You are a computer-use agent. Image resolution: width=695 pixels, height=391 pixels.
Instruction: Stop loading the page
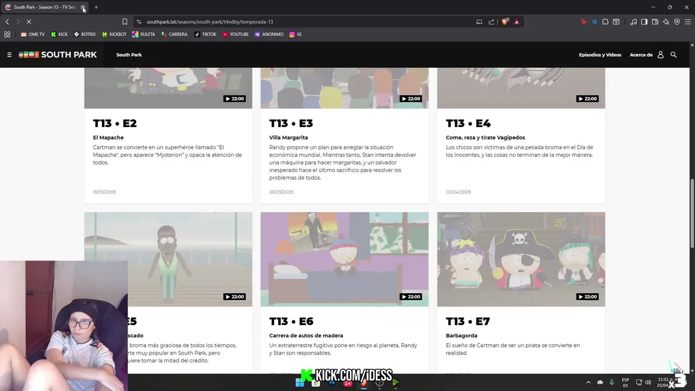pyautogui.click(x=29, y=22)
